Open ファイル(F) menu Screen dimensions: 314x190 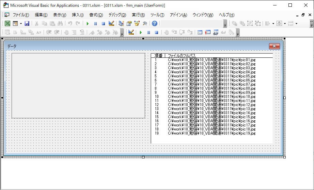[21, 15]
